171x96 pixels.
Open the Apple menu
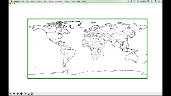11,1
